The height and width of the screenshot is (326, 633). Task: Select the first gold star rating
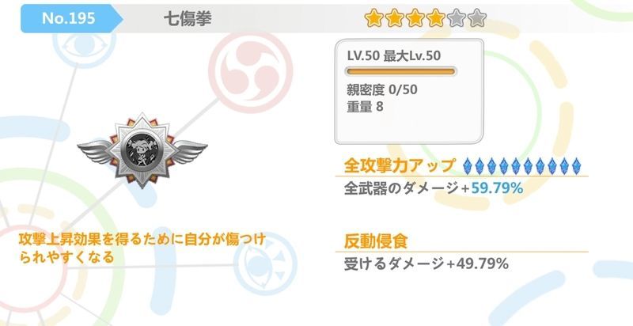373,18
